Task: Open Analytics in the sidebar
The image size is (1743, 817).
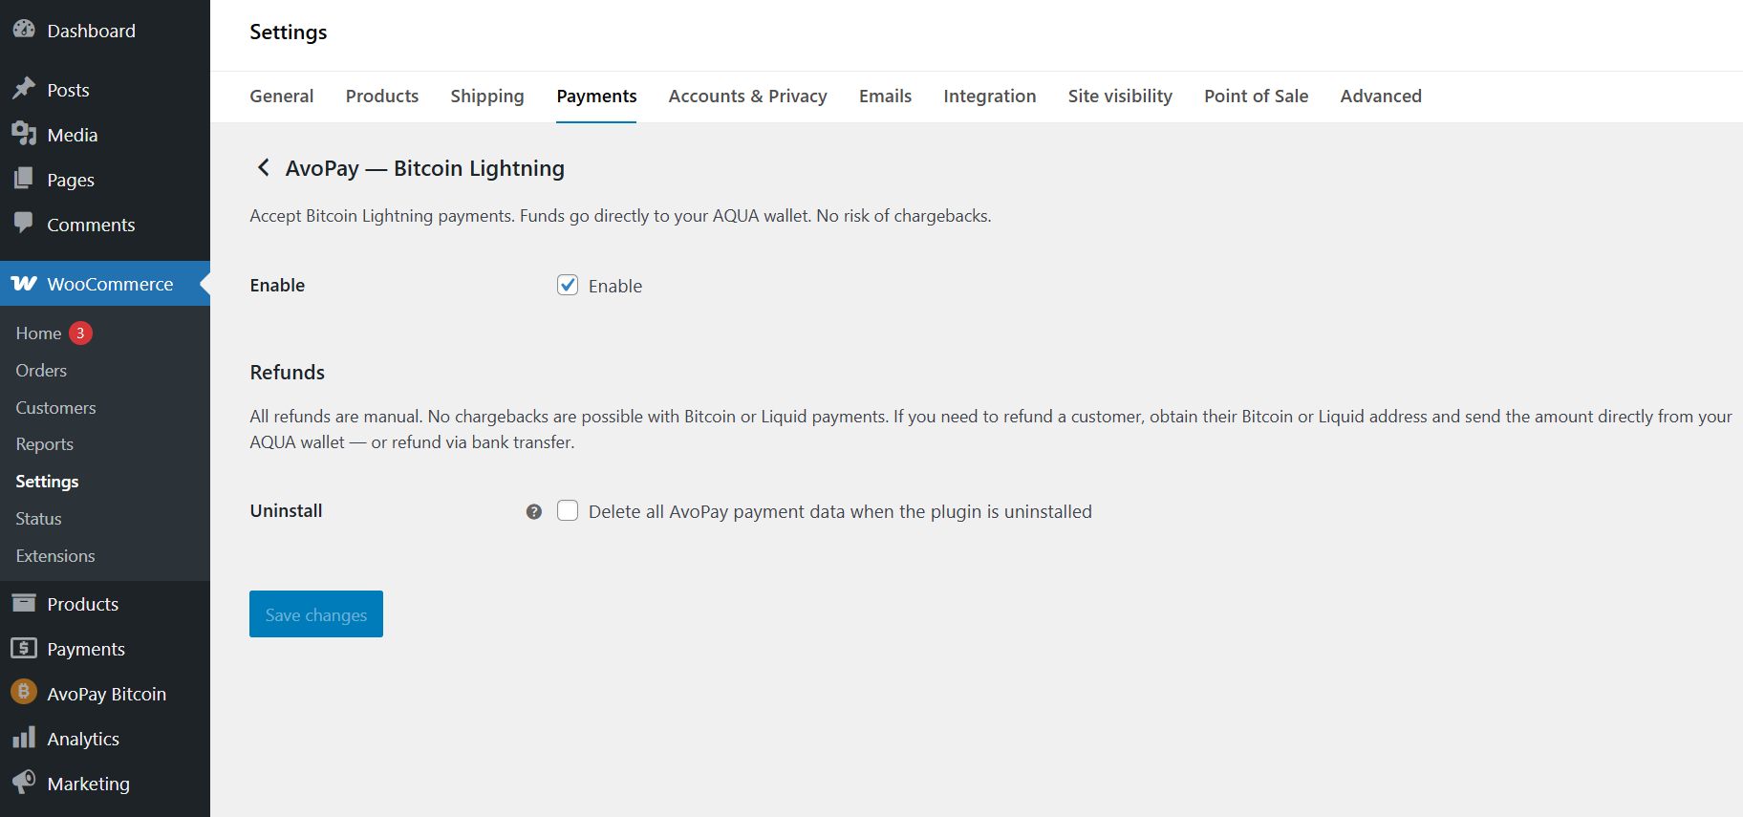Action: coord(105,739)
